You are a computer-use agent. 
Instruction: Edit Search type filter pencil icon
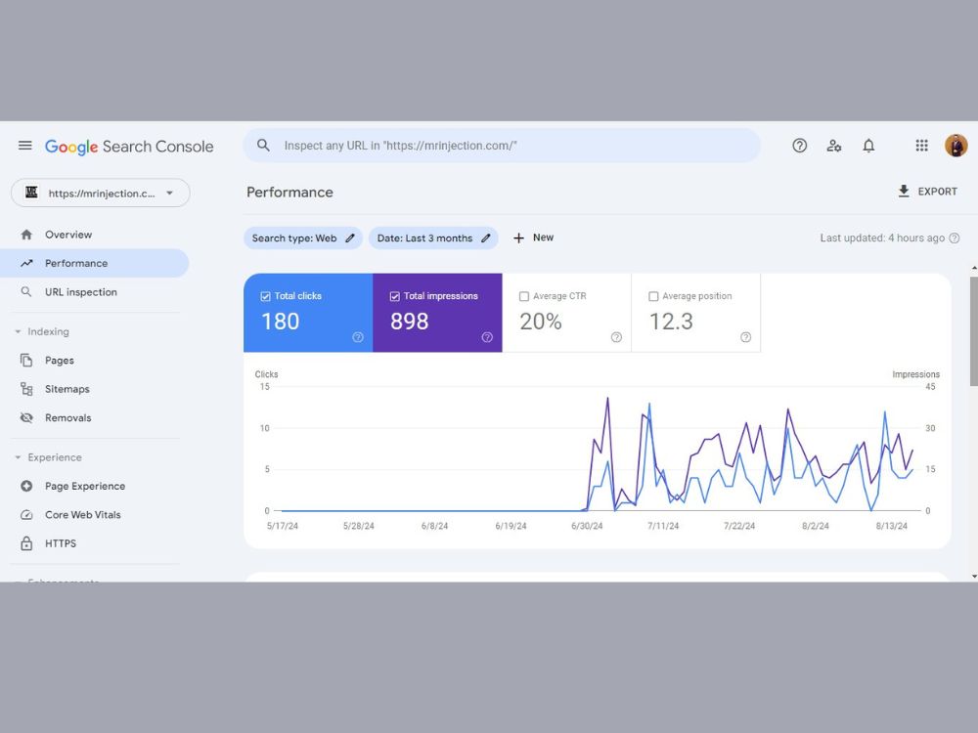coord(350,238)
